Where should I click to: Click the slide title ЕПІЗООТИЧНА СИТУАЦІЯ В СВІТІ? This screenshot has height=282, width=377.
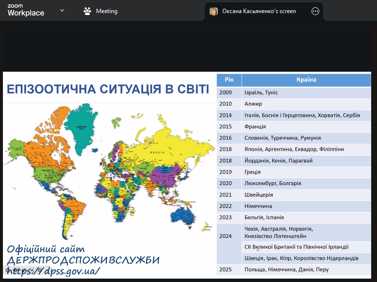108,89
